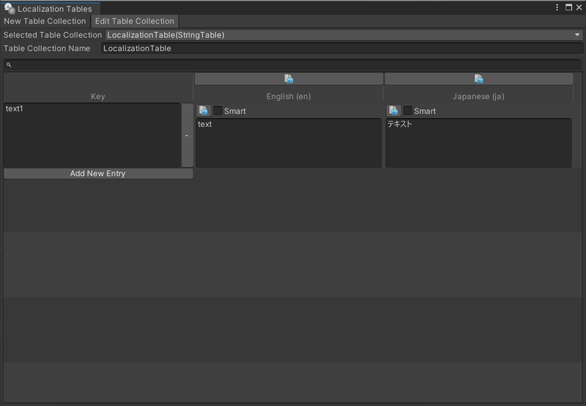Screen dimensions: 586x406
Task: Click the English column's table asset icon
Action: (288, 78)
